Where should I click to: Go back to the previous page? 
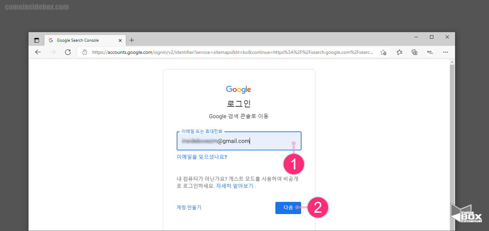pos(38,52)
